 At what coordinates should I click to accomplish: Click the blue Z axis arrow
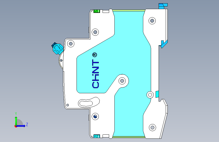point(21,126)
